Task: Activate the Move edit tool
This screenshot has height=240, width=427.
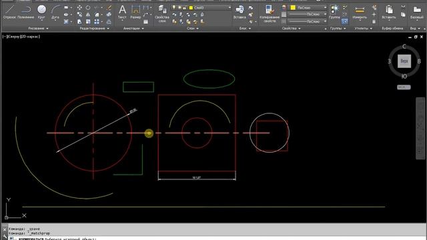Action: tap(79, 7)
